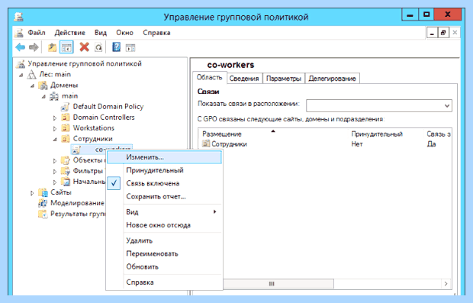Click the Refresh toolbar icon
Screen dimensions: 473x303
(98, 47)
